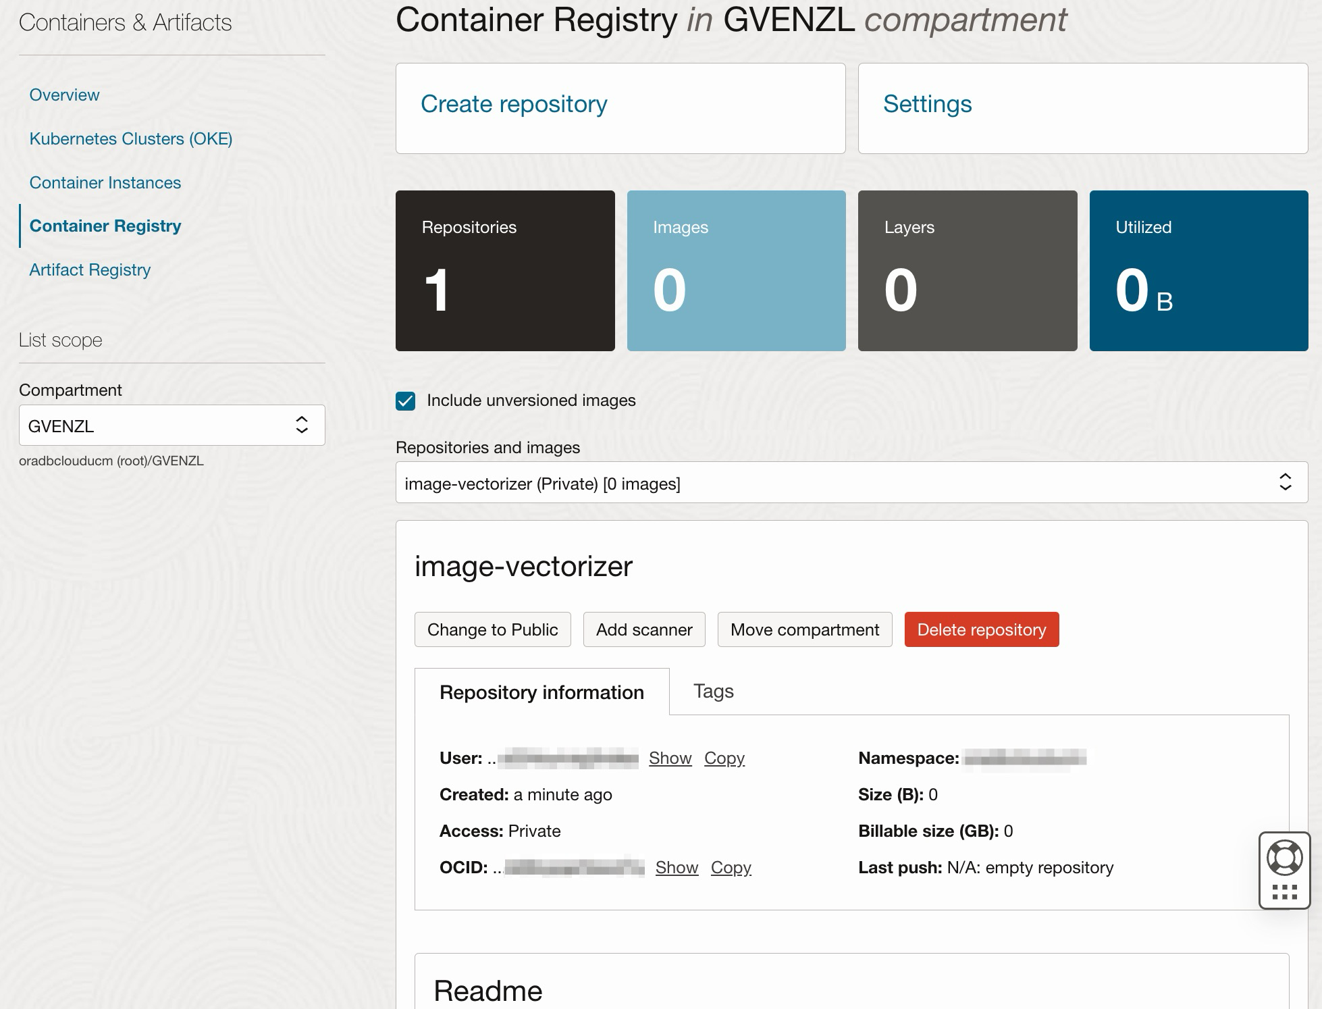Image resolution: width=1322 pixels, height=1009 pixels.
Task: Show the hidden OCID value
Action: pos(677,867)
